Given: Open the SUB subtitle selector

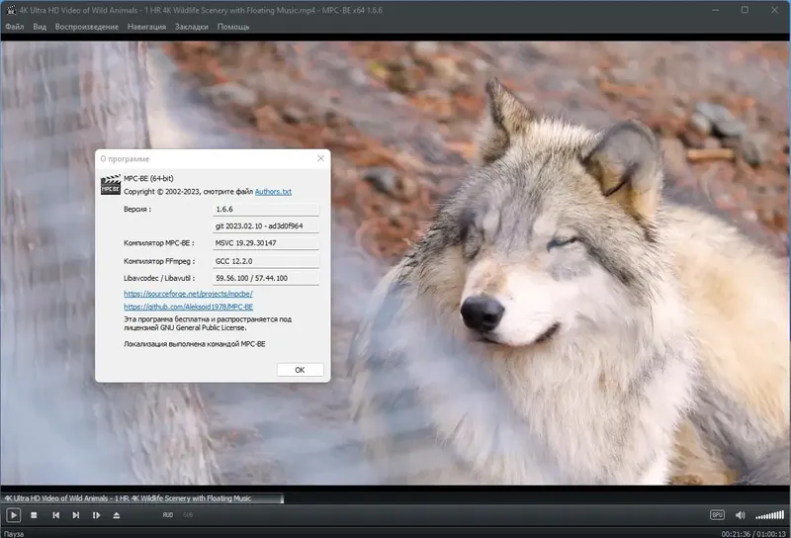Looking at the screenshot, I should tap(188, 515).
